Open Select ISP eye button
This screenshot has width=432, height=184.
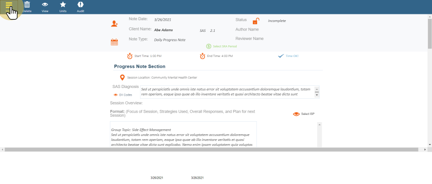coord(296,114)
